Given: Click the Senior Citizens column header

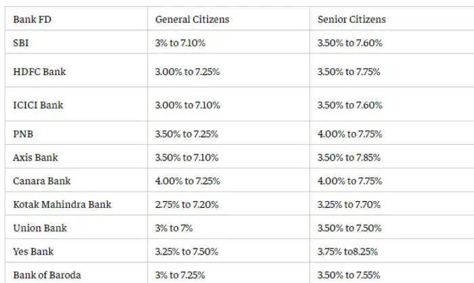Looking at the screenshot, I should [351, 19].
